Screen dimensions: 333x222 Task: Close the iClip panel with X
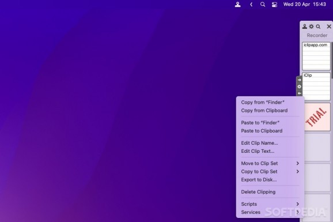[329, 27]
